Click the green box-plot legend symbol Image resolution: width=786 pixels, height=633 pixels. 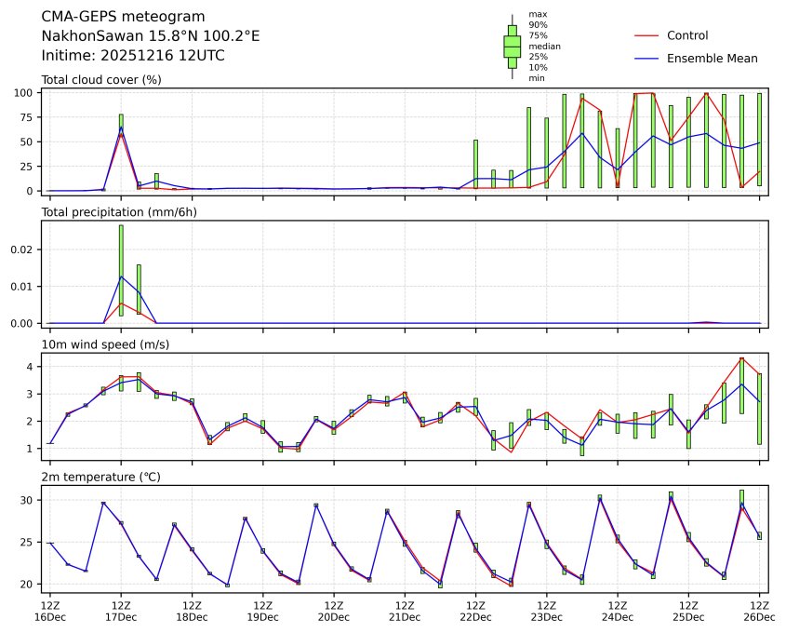[512, 47]
